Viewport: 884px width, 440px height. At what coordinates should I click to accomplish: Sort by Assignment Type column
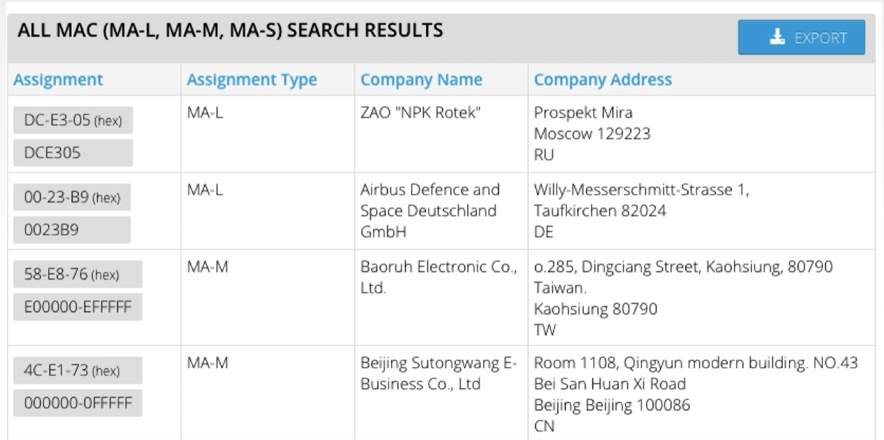[x=251, y=79]
